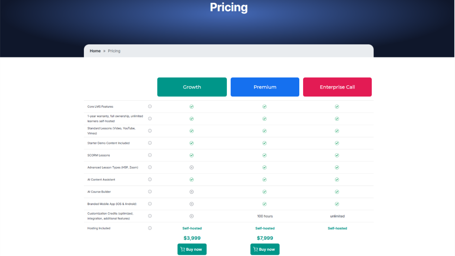Click the Enterprise checkmark for Core LMS Features
Screen dimensions: 455x256
click(x=337, y=106)
